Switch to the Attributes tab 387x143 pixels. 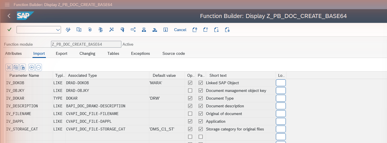coord(13,53)
